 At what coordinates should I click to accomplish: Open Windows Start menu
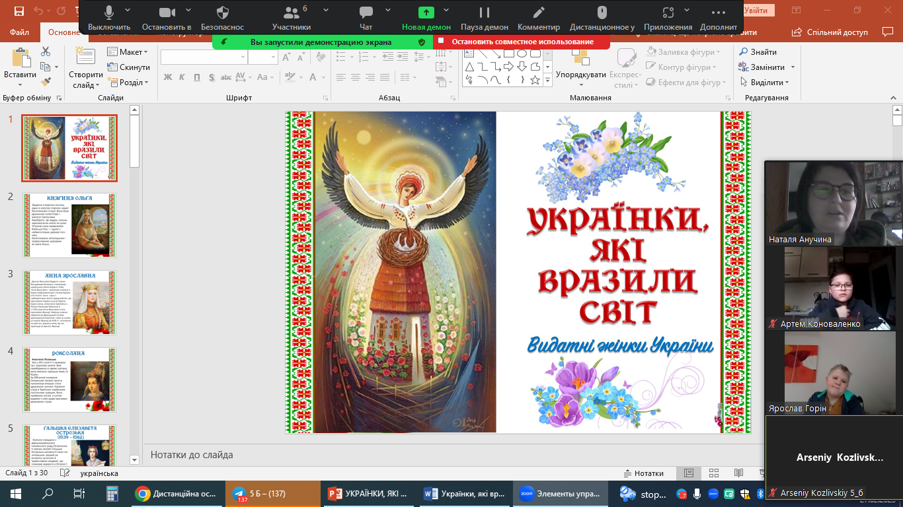pyautogui.click(x=16, y=494)
